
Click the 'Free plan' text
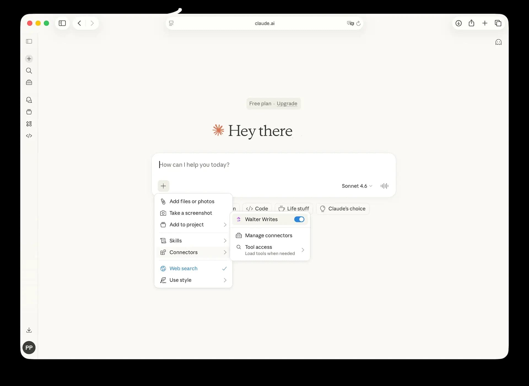pos(260,104)
